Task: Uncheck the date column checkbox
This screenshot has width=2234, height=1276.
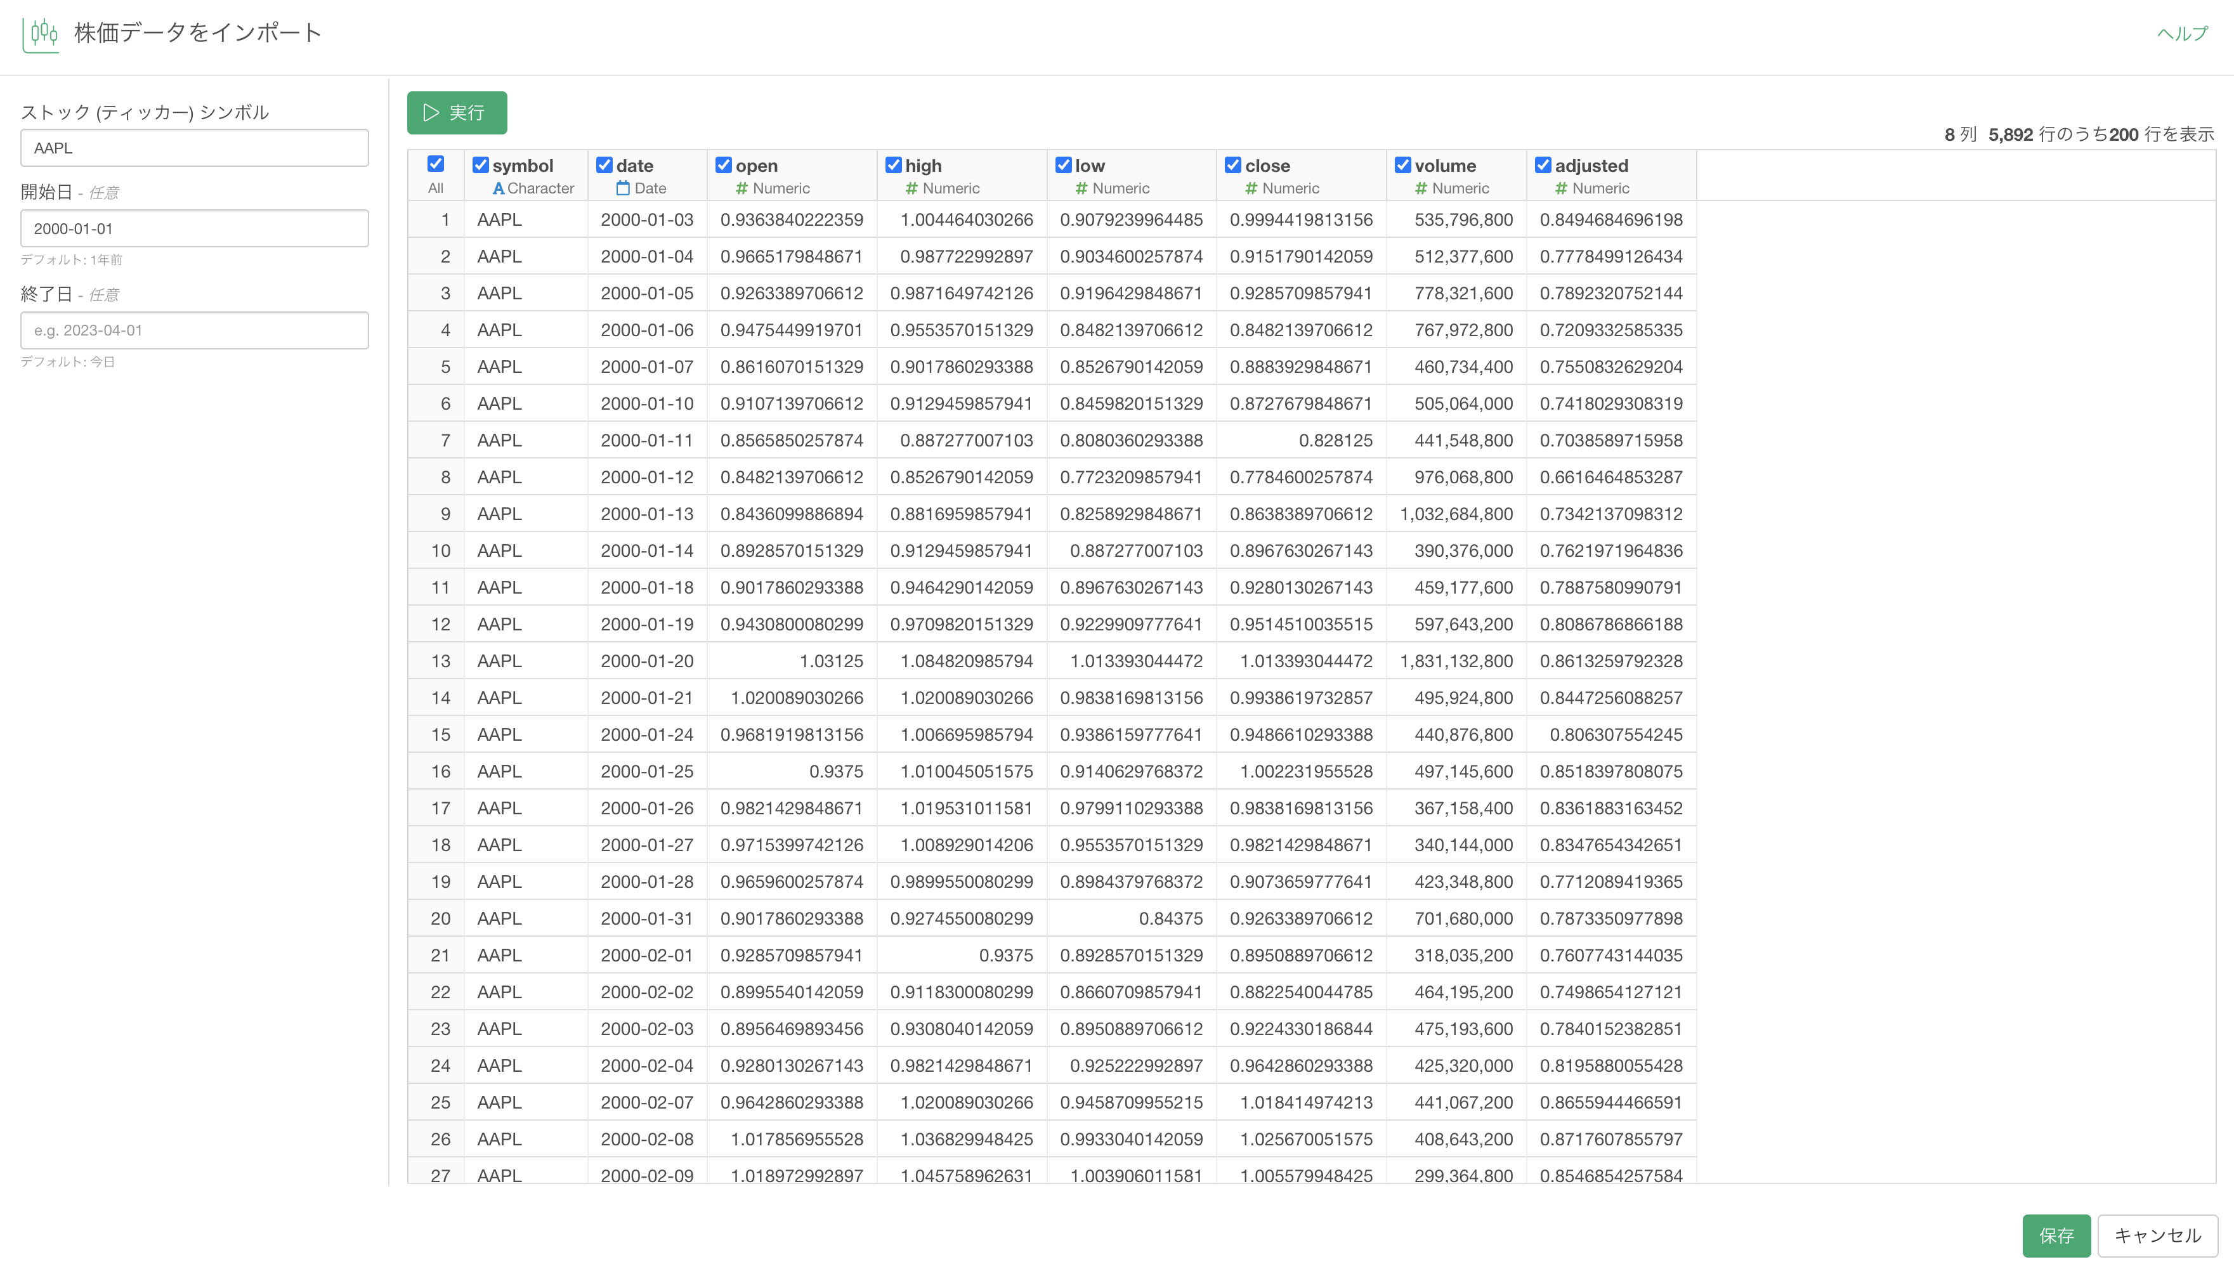Action: [604, 165]
